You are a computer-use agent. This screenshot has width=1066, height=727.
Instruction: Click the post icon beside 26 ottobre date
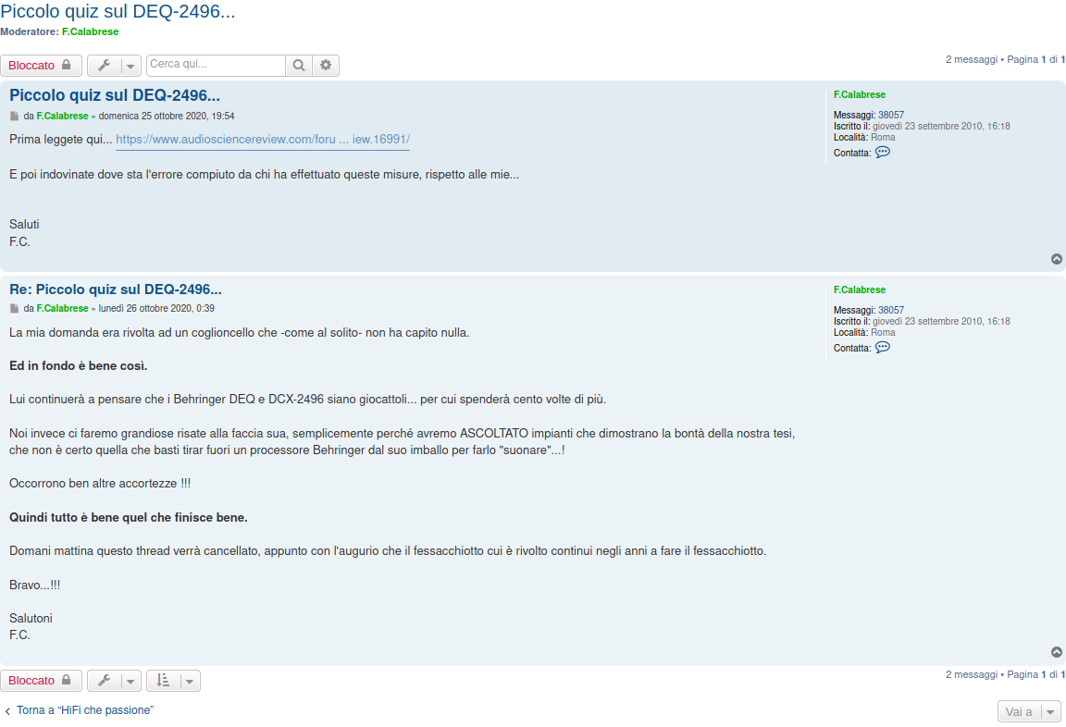14,308
